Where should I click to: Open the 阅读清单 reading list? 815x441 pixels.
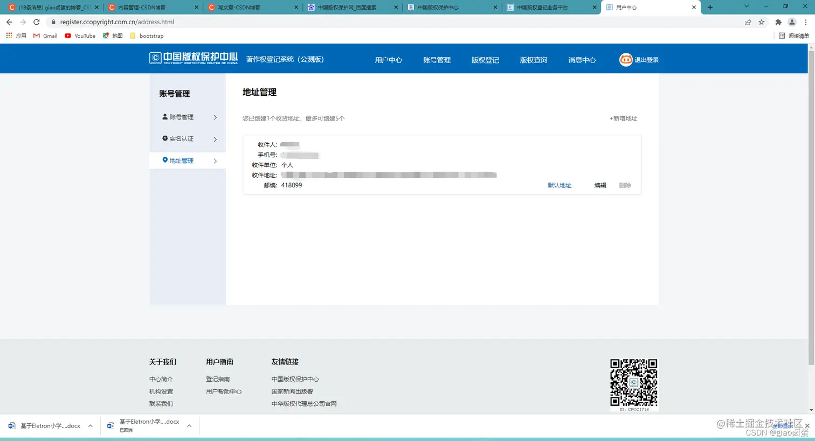[x=795, y=35]
